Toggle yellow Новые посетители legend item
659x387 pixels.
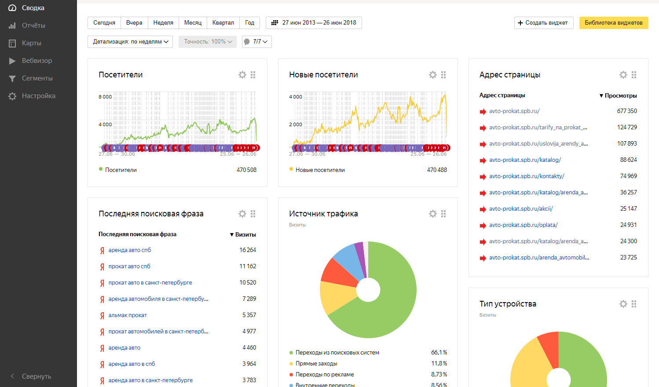(317, 170)
